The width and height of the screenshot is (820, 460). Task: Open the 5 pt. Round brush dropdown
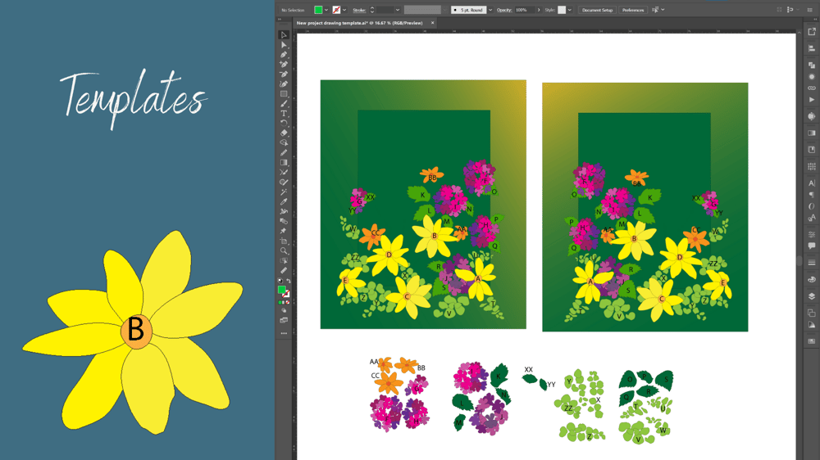click(490, 10)
